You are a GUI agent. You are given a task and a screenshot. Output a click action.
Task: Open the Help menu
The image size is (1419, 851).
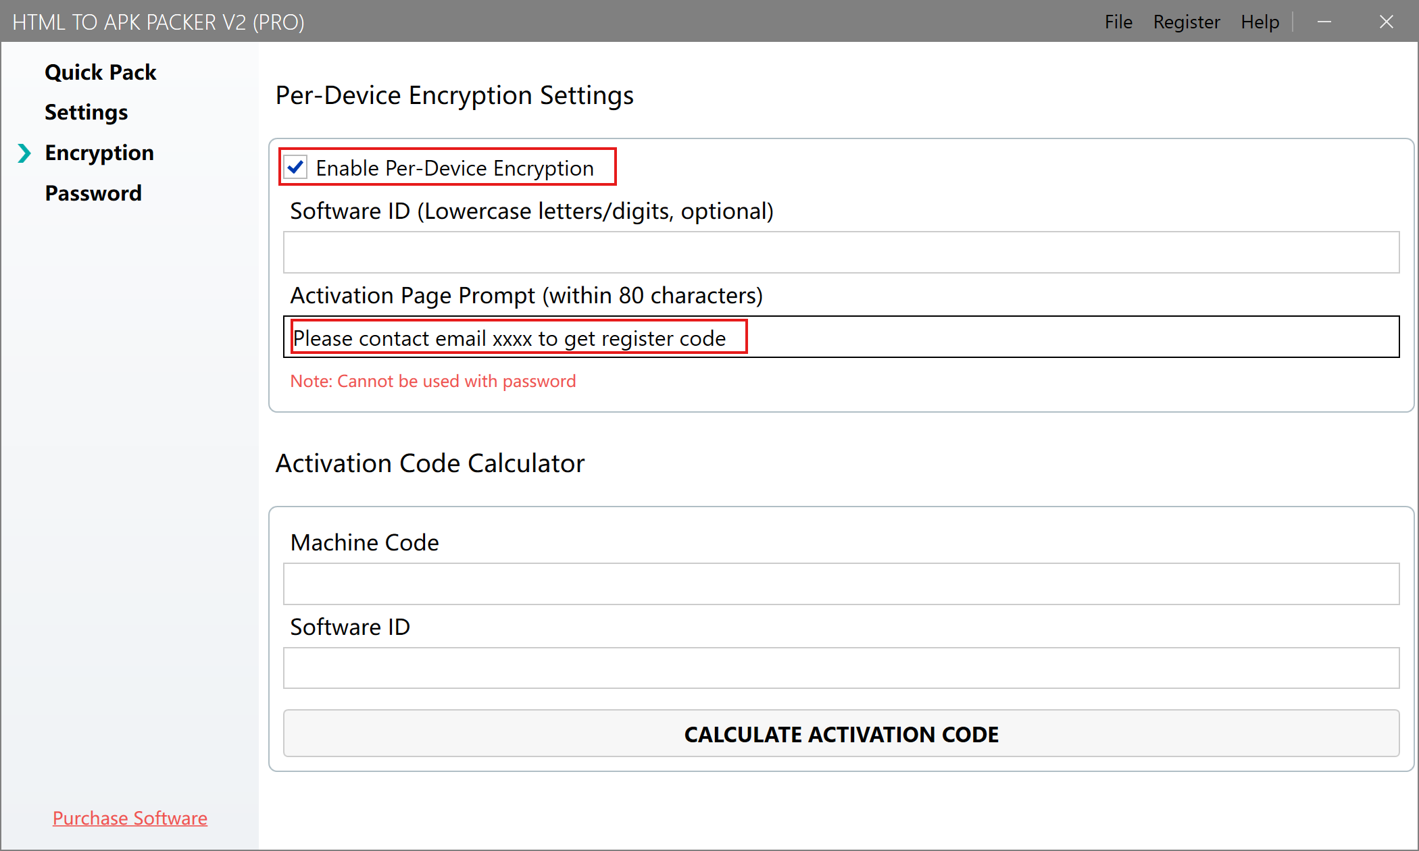point(1260,22)
